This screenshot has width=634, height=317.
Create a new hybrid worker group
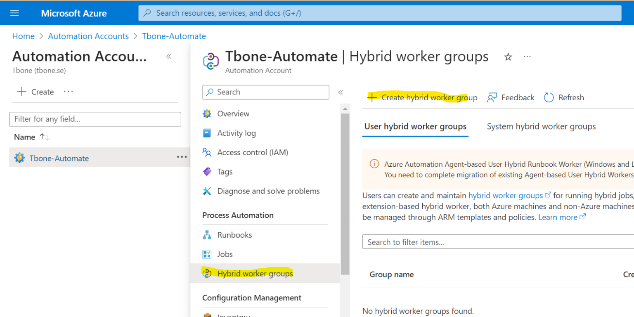[421, 97]
